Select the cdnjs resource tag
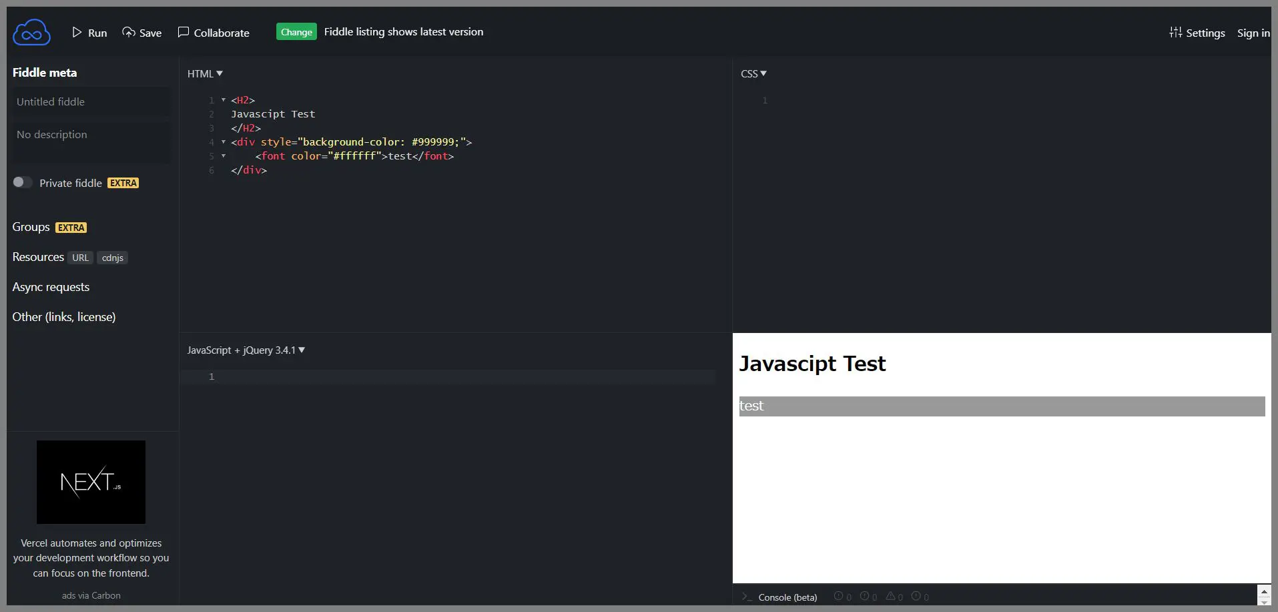 pos(112,258)
